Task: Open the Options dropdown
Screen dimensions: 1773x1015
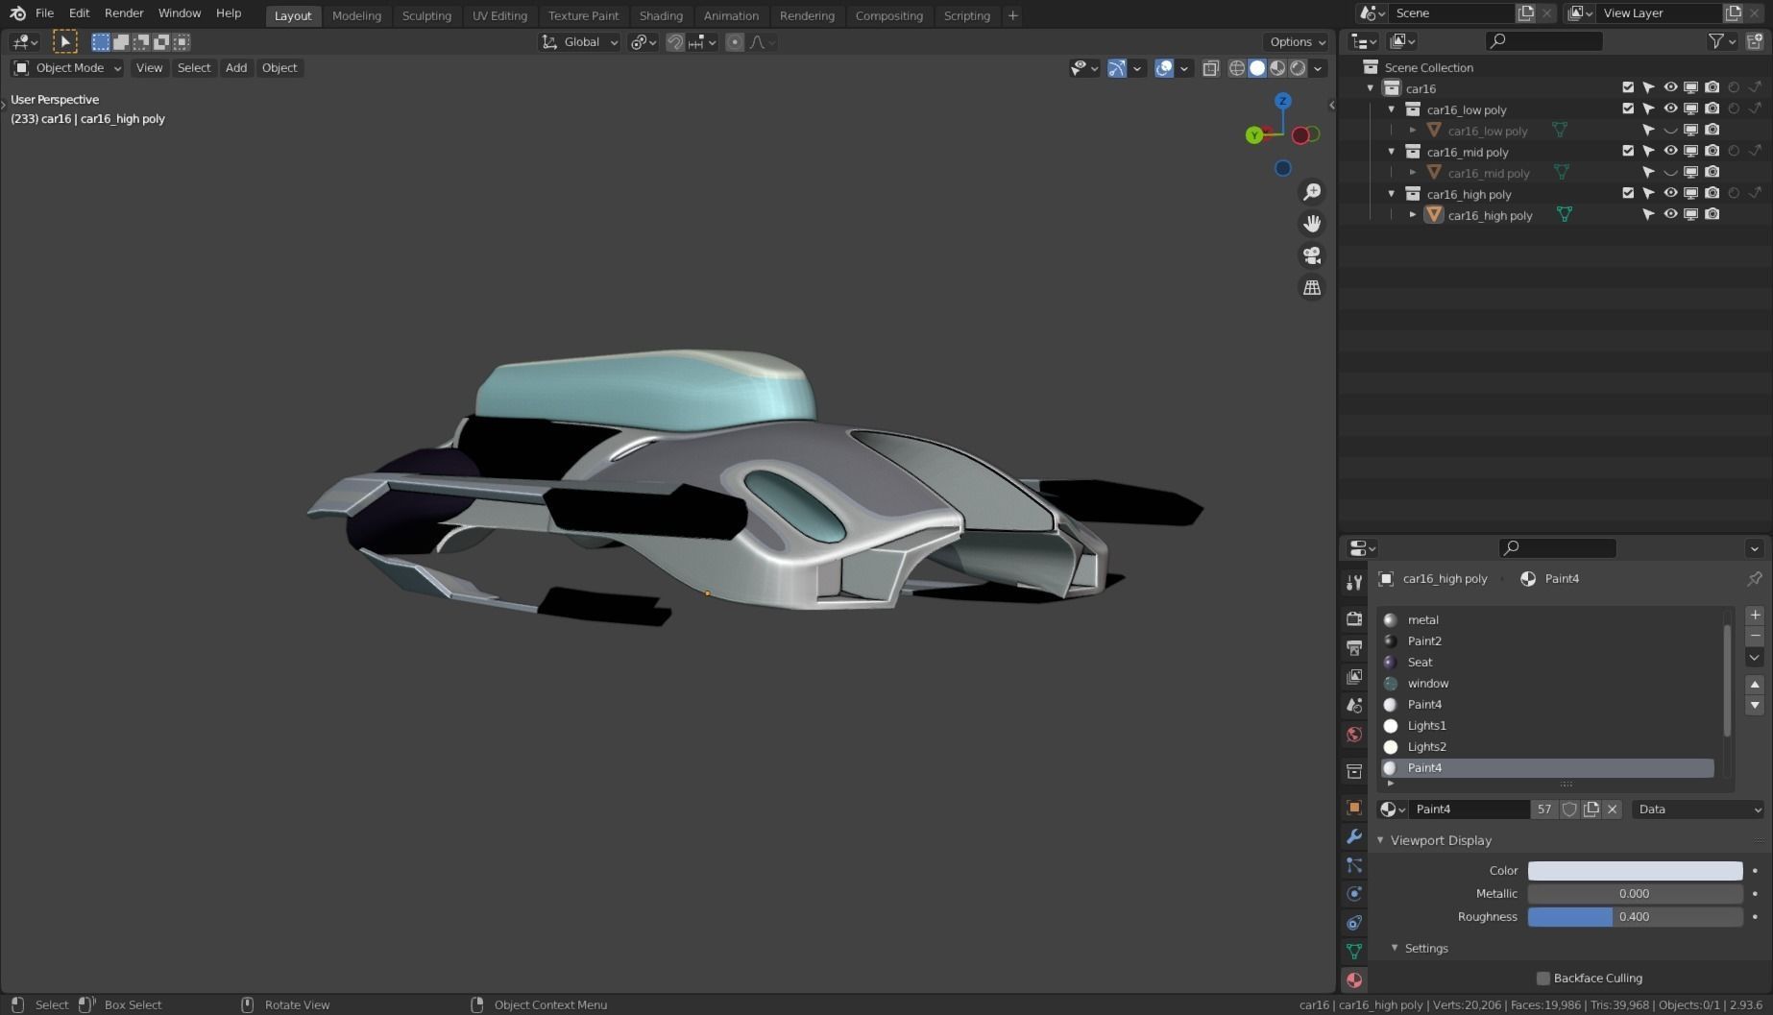Action: point(1297,42)
